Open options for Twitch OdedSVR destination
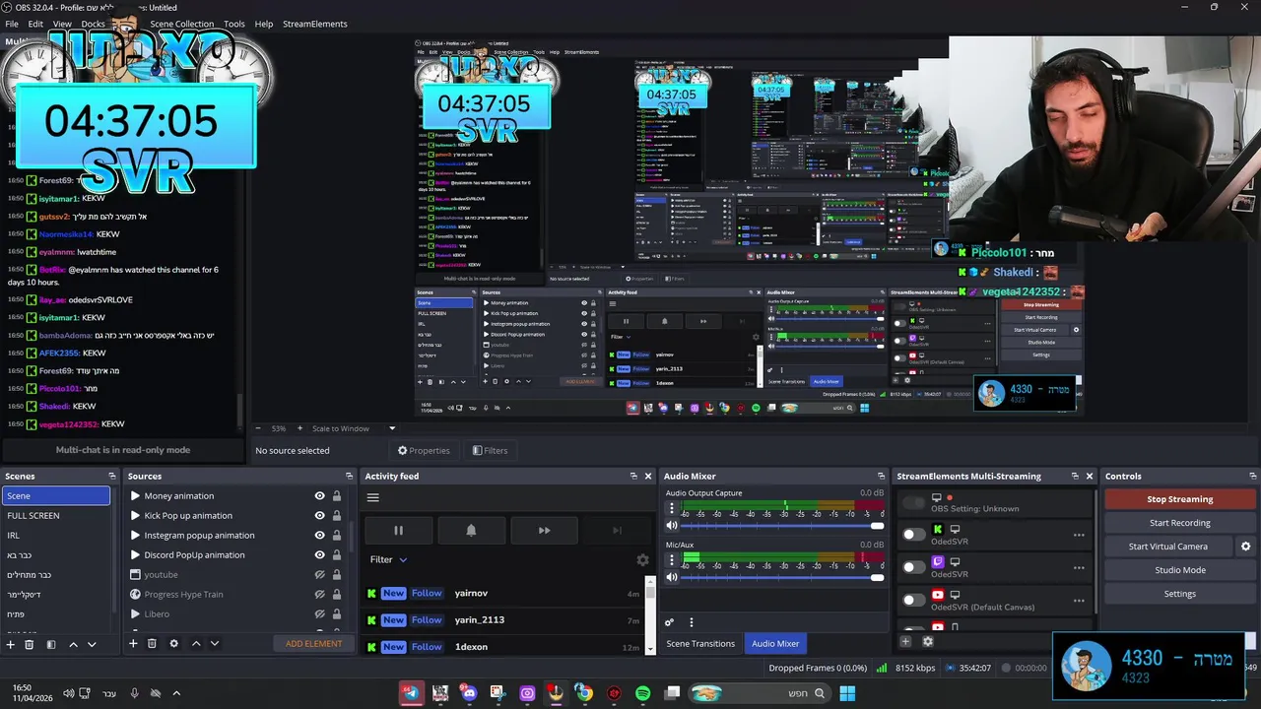Viewport: 1261px width, 709px height. click(1079, 568)
